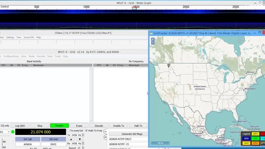Click the yellow QSO legend swatch

click(255, 134)
